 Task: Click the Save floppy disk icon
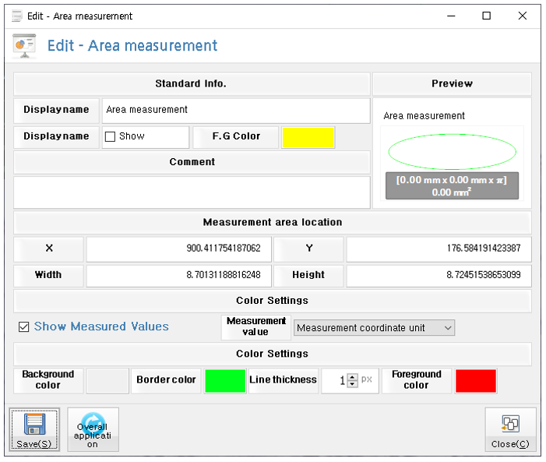pyautogui.click(x=34, y=425)
